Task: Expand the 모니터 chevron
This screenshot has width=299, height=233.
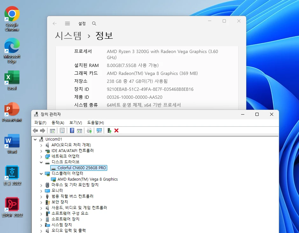Action: (41, 191)
